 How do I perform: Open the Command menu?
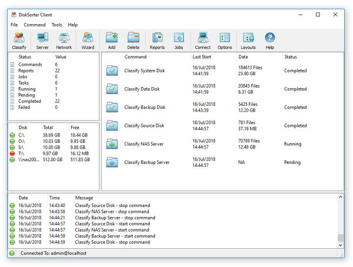pyautogui.click(x=35, y=25)
